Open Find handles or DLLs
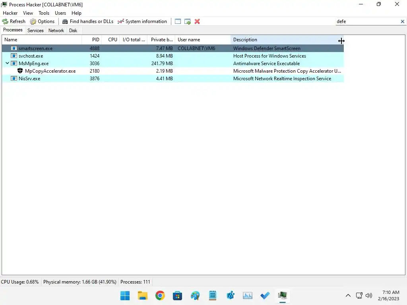The image size is (407, 305). 88,21
